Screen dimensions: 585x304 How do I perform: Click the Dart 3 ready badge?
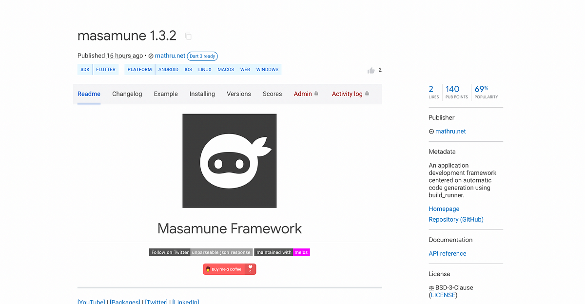pyautogui.click(x=202, y=57)
